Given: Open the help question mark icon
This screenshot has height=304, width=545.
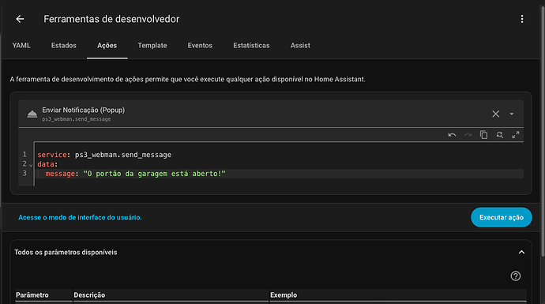Looking at the screenshot, I should pyautogui.click(x=516, y=276).
